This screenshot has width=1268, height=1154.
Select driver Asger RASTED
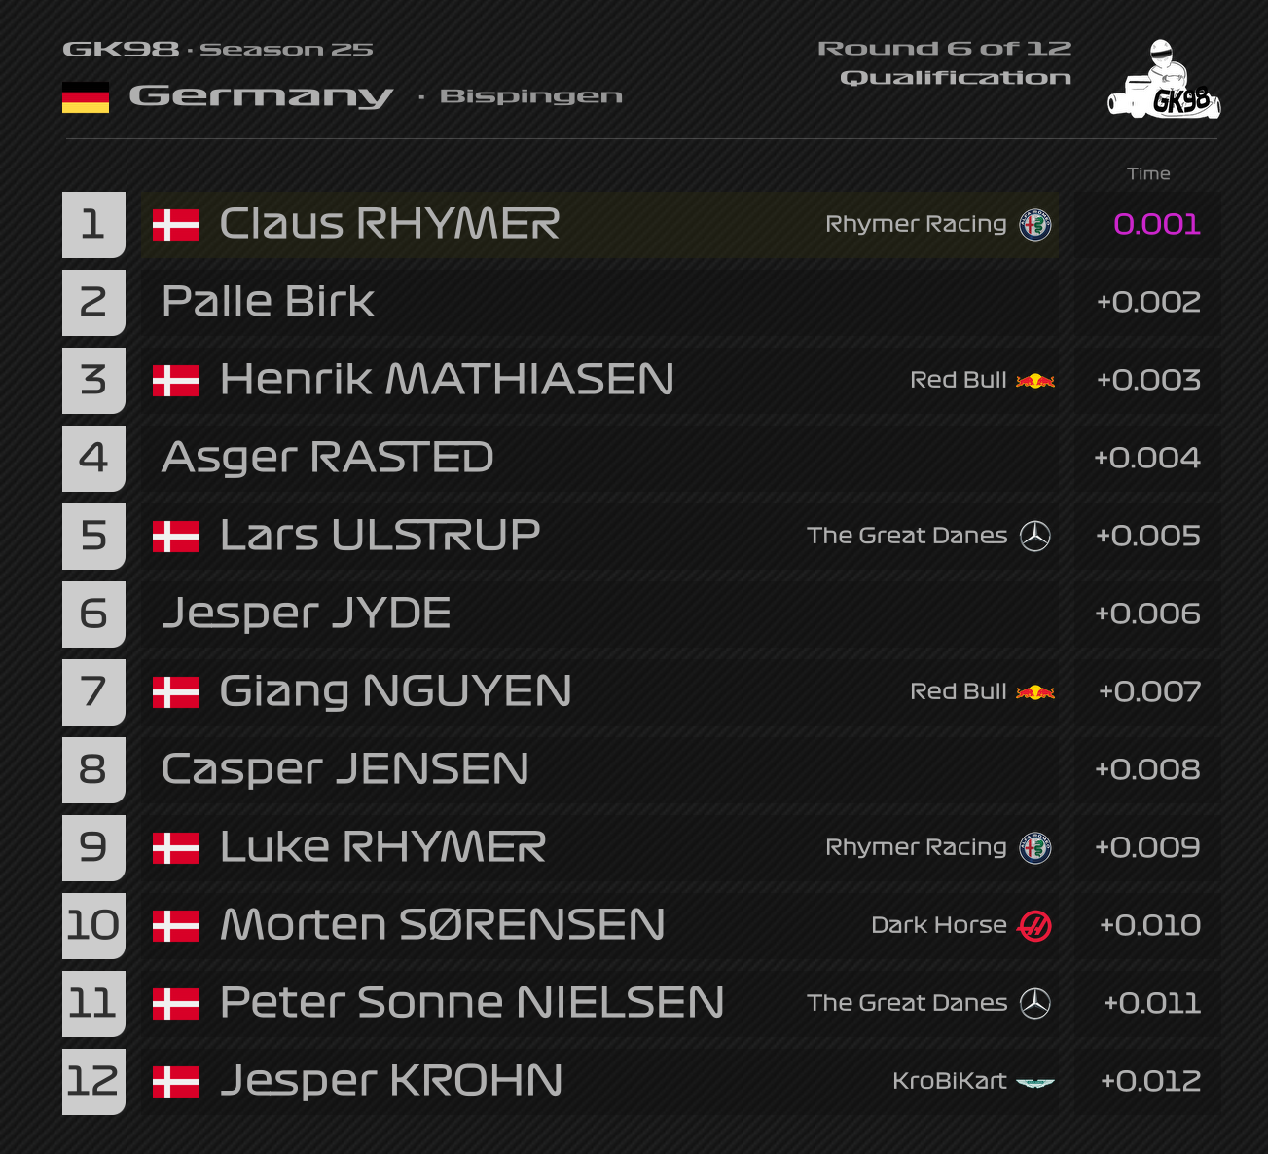pos(328,458)
